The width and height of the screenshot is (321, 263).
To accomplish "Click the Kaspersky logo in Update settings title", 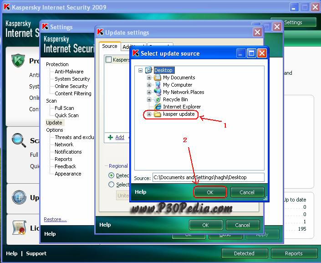I will (x=100, y=32).
